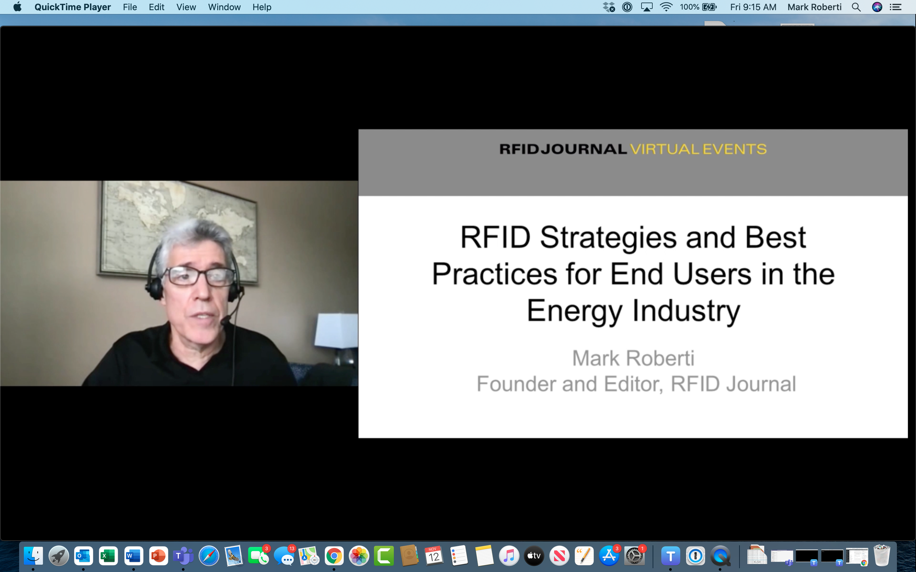
Task: Open Maps from the Dock
Action: (x=309, y=556)
